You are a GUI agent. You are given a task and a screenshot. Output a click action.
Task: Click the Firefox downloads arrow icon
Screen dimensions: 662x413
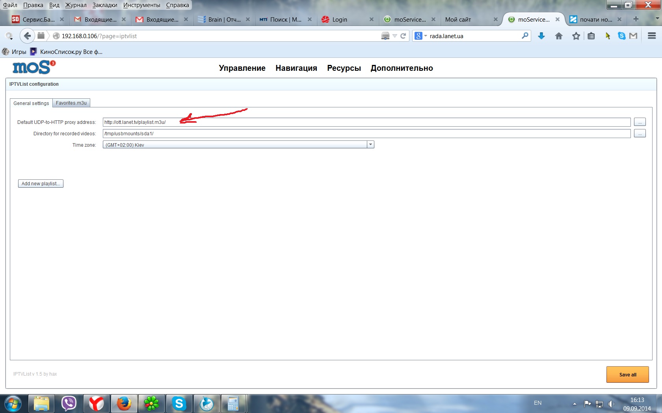coord(541,36)
